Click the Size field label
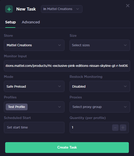 click(73, 35)
